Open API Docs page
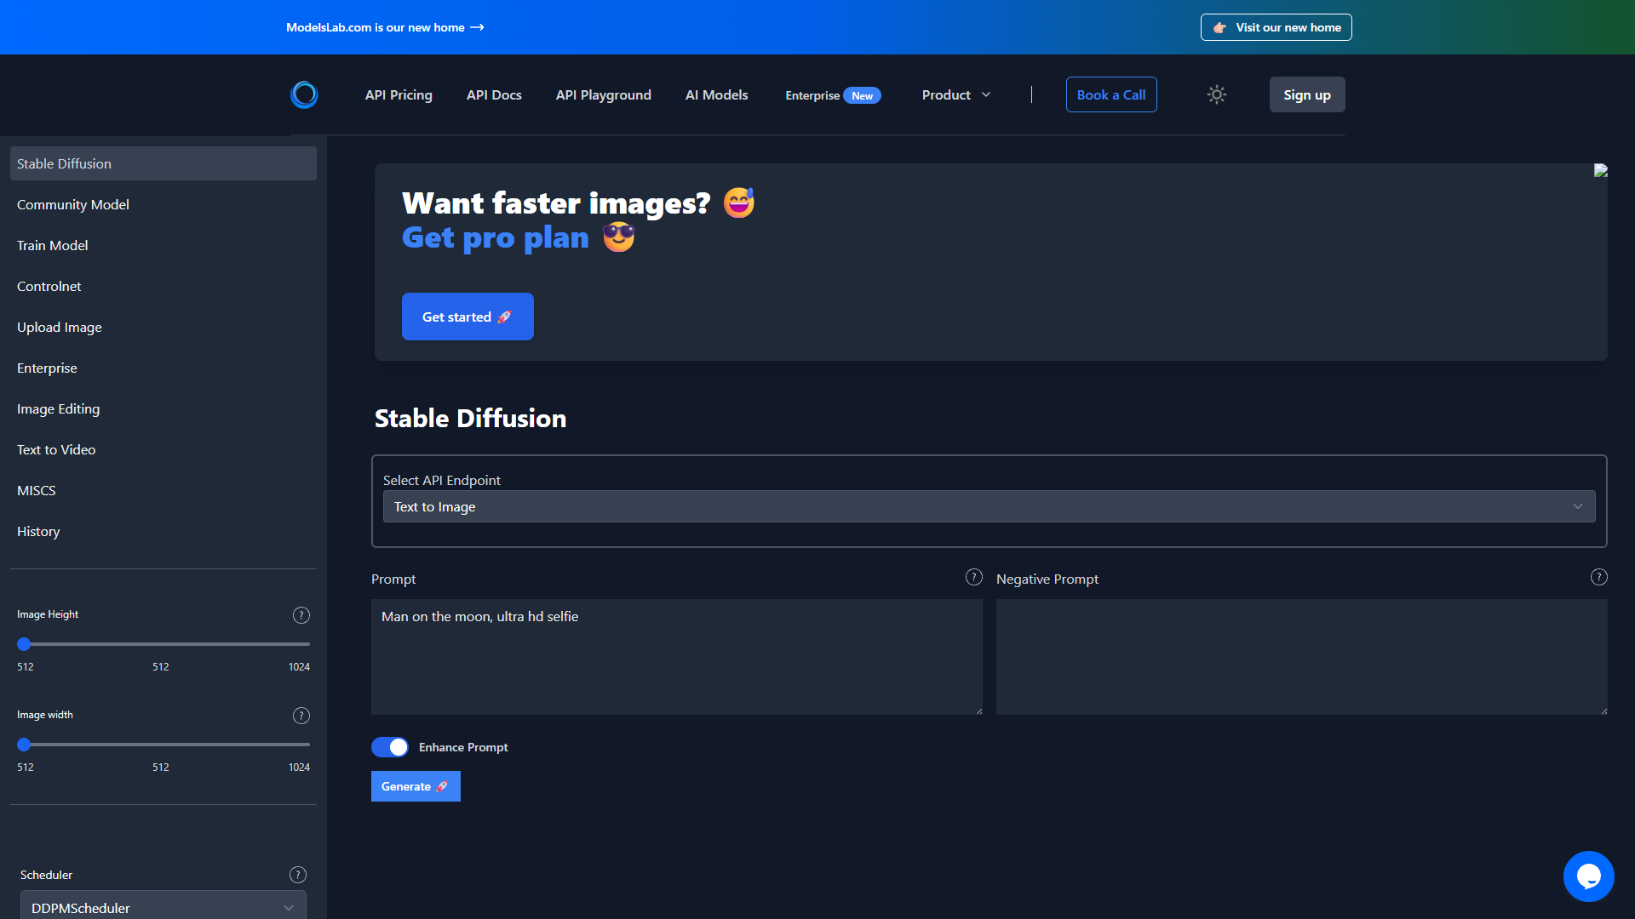The image size is (1635, 919). (494, 95)
